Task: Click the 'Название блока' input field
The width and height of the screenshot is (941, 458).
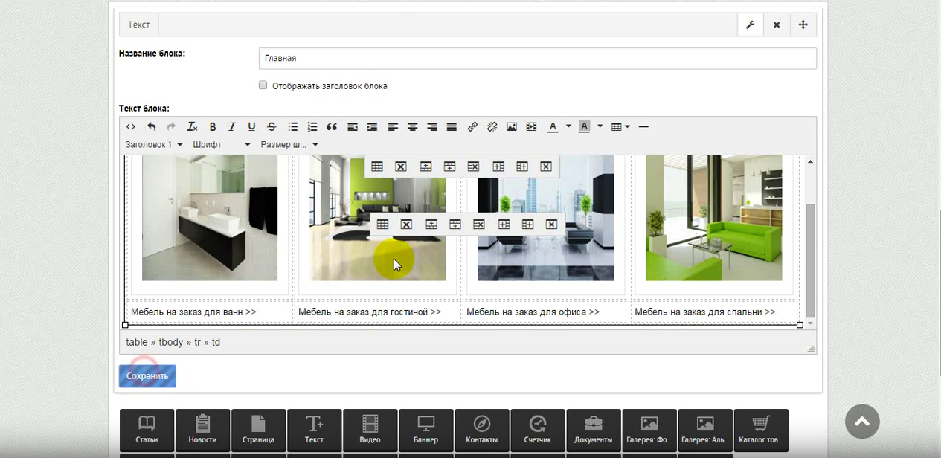Action: click(537, 58)
